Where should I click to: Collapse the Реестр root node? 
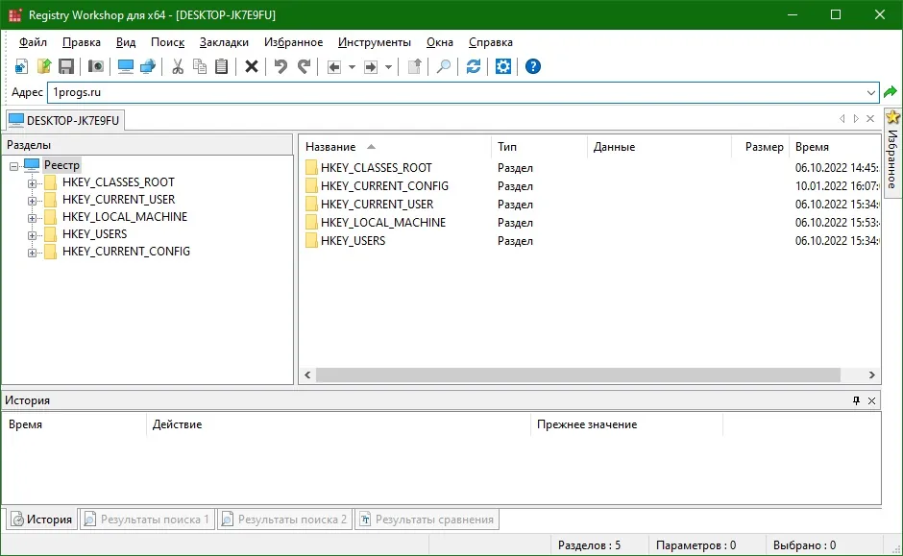pyautogui.click(x=13, y=166)
